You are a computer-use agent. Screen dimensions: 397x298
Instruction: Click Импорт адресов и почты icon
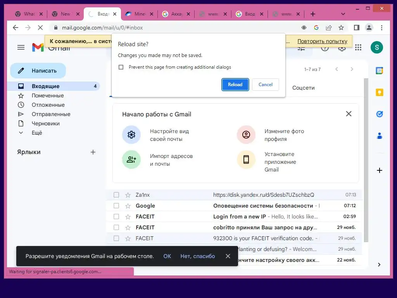click(131, 159)
